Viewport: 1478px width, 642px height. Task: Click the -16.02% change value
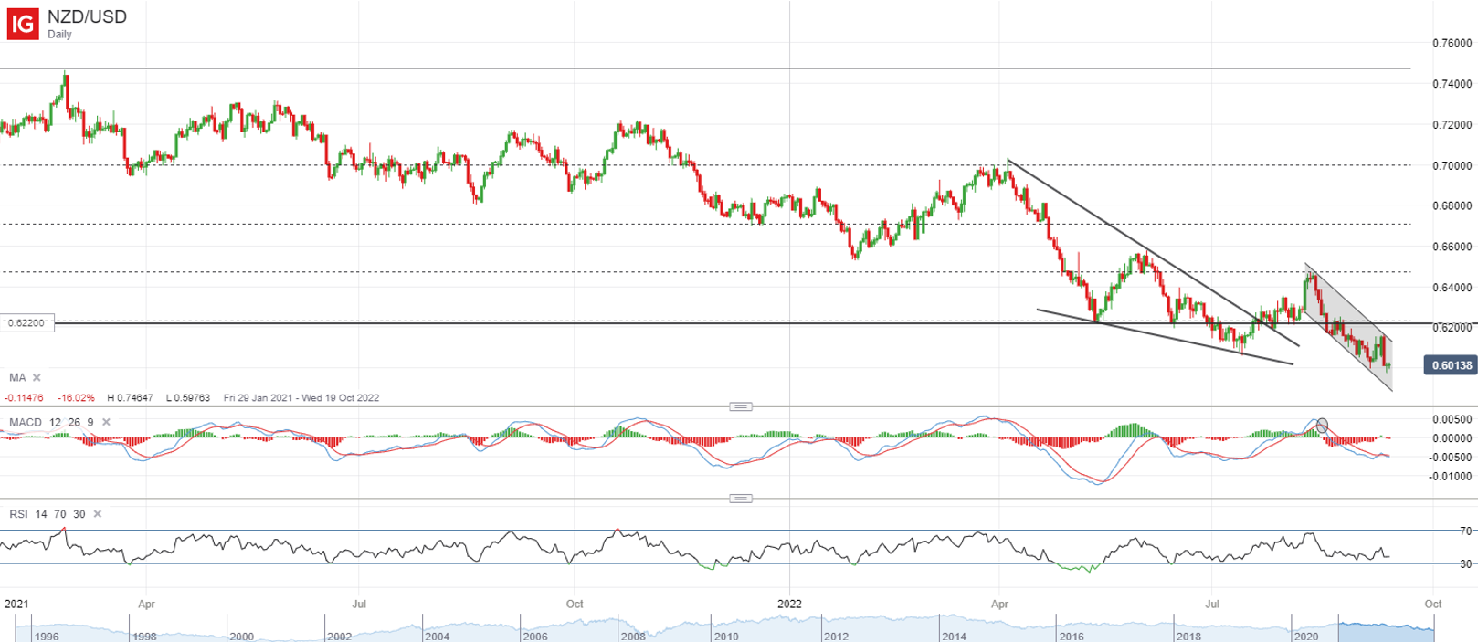pos(76,398)
